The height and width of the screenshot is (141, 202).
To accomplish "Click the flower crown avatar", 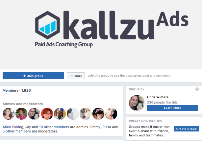I will (98, 114).
